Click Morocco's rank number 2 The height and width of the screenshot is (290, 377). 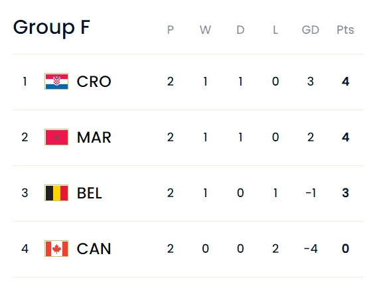25,137
